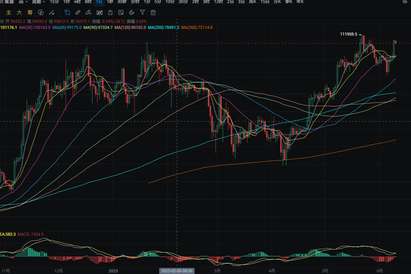The height and width of the screenshot is (274, 411).
Task: Open the note editing icon
Action: (121, 12)
